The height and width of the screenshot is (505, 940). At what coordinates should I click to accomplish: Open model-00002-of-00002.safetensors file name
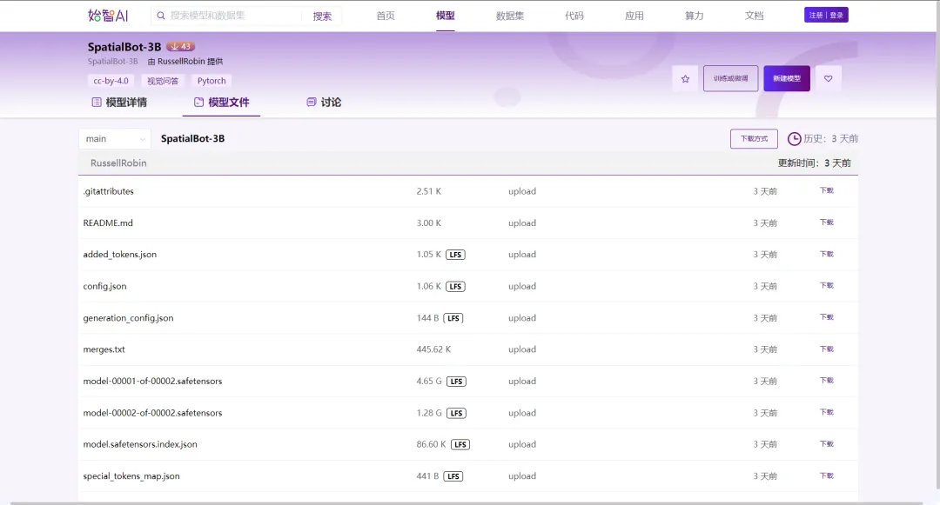[153, 413]
